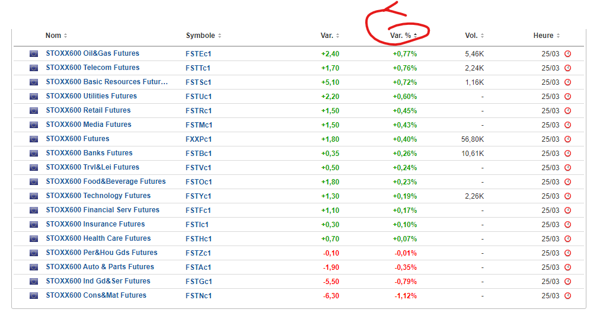Click the +0,77% change value
The height and width of the screenshot is (322, 603).
(x=404, y=54)
